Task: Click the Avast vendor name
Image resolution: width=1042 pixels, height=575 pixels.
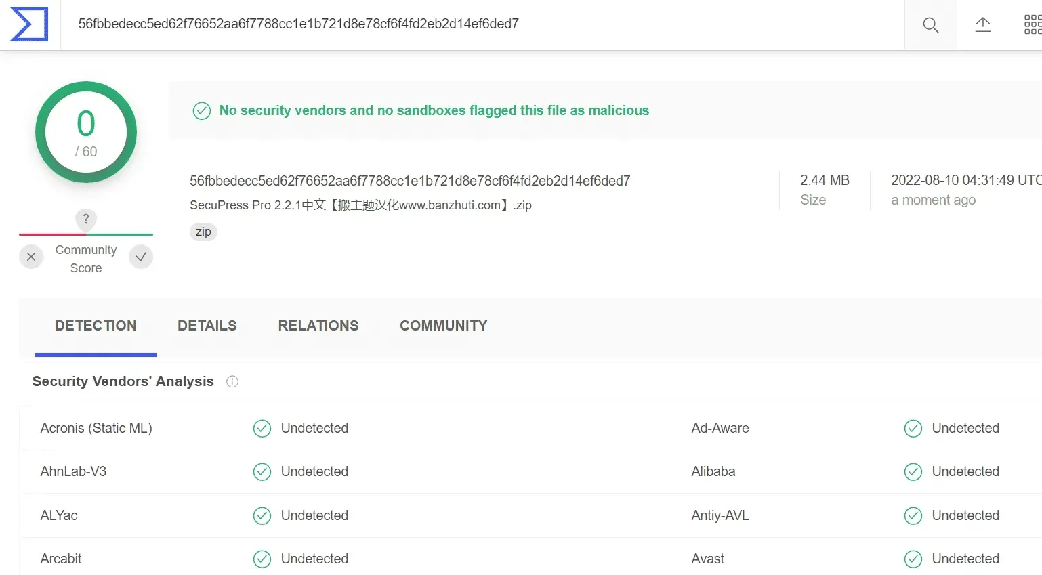Action: click(708, 559)
